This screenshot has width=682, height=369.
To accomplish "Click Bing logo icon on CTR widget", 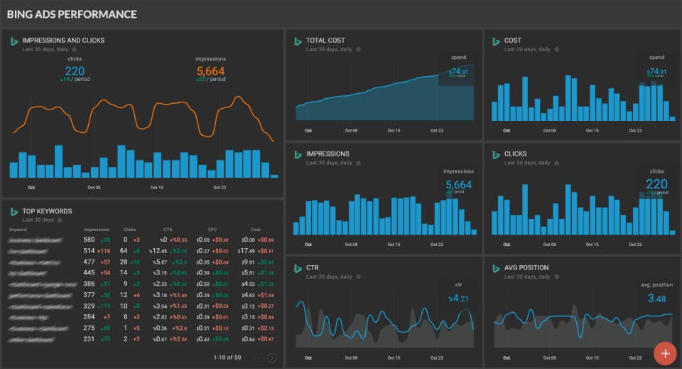I will (x=298, y=269).
